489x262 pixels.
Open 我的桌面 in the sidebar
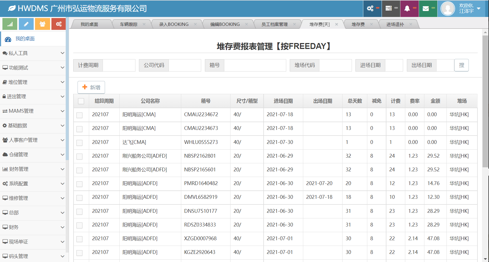coord(33,39)
